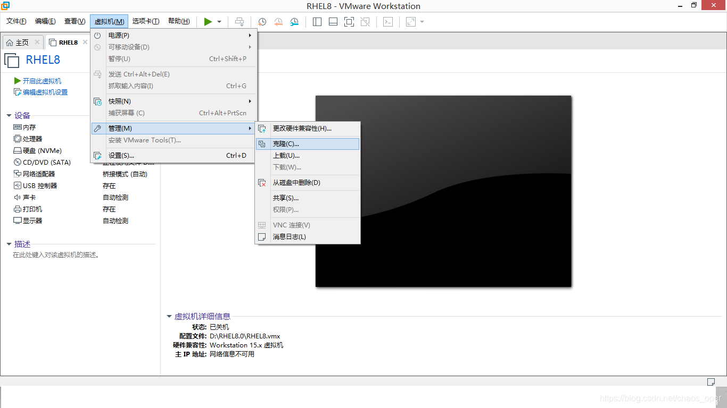The width and height of the screenshot is (727, 408).
Task: Choose 共享(S)... menu entry
Action: (308, 198)
